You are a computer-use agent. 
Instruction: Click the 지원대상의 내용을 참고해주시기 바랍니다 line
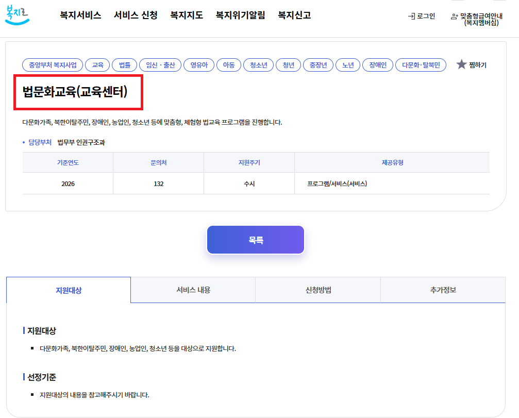(x=94, y=395)
